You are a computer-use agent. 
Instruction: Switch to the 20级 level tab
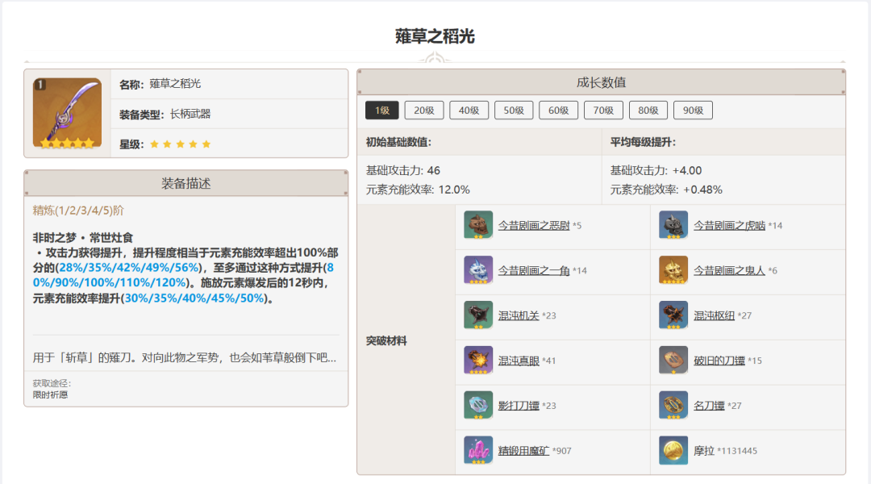coord(424,111)
